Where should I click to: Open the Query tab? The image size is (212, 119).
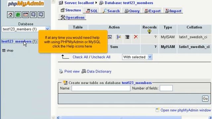click(132, 11)
